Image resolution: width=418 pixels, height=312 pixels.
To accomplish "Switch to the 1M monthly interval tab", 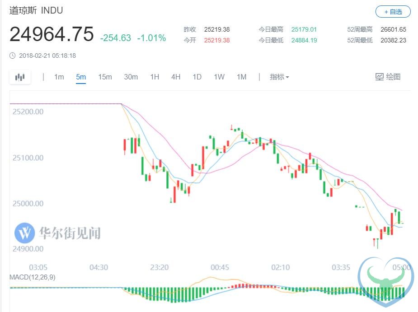I will 241,77.
